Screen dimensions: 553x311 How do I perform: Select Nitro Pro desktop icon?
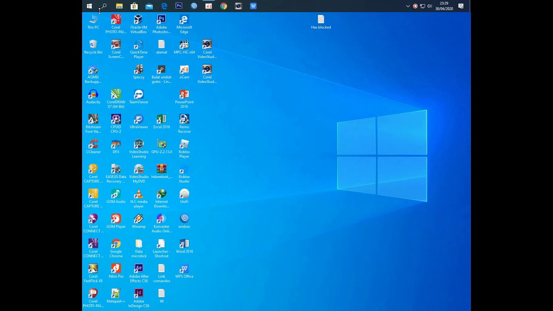pyautogui.click(x=116, y=271)
